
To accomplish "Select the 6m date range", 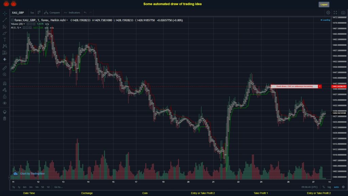I will click(24, 187).
